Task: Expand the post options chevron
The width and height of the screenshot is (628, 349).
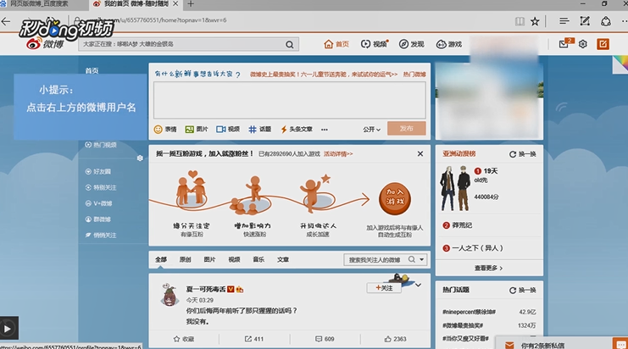Action: 418,285
